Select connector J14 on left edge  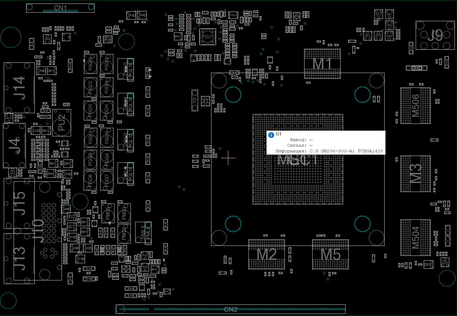point(19,88)
